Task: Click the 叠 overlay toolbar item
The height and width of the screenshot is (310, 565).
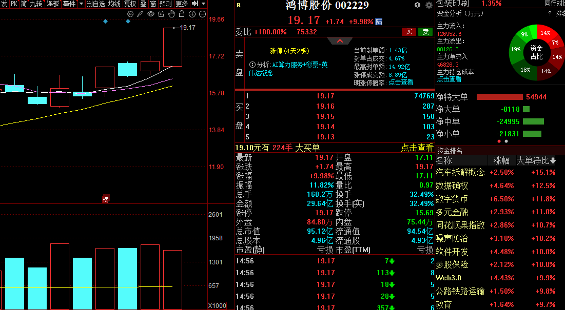Action: click(143, 4)
